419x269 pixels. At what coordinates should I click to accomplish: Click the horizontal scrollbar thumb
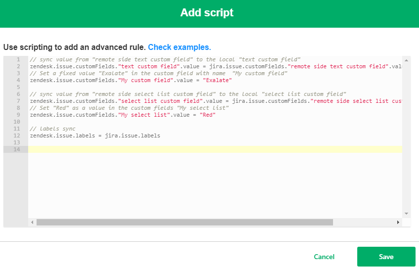[185, 222]
